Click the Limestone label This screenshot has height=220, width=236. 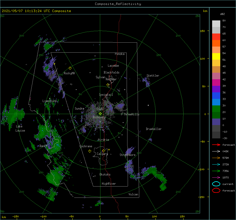click(50, 101)
